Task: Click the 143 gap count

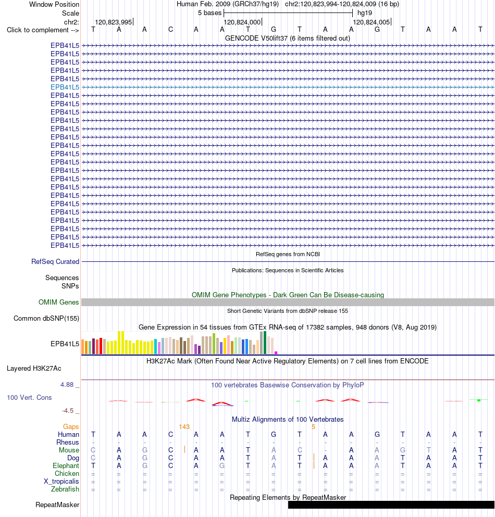Action: pos(184,426)
